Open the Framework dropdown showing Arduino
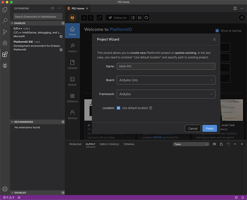The width and height of the screenshot is (247, 200). point(166,94)
